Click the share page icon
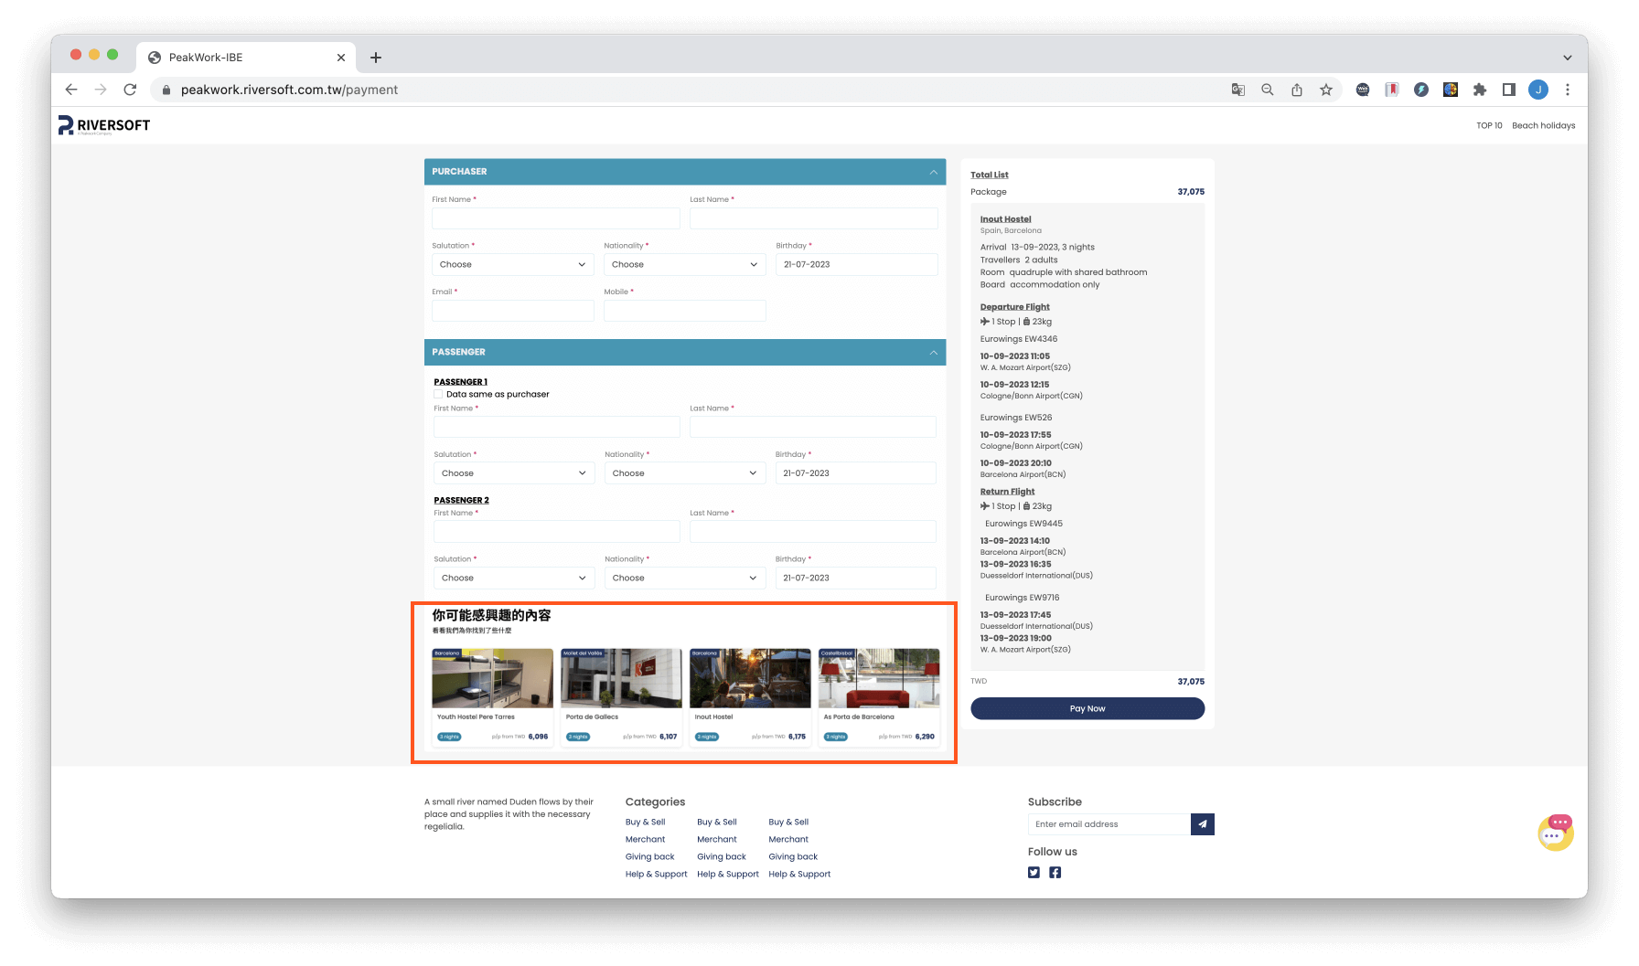The height and width of the screenshot is (966, 1639). pos(1297,90)
